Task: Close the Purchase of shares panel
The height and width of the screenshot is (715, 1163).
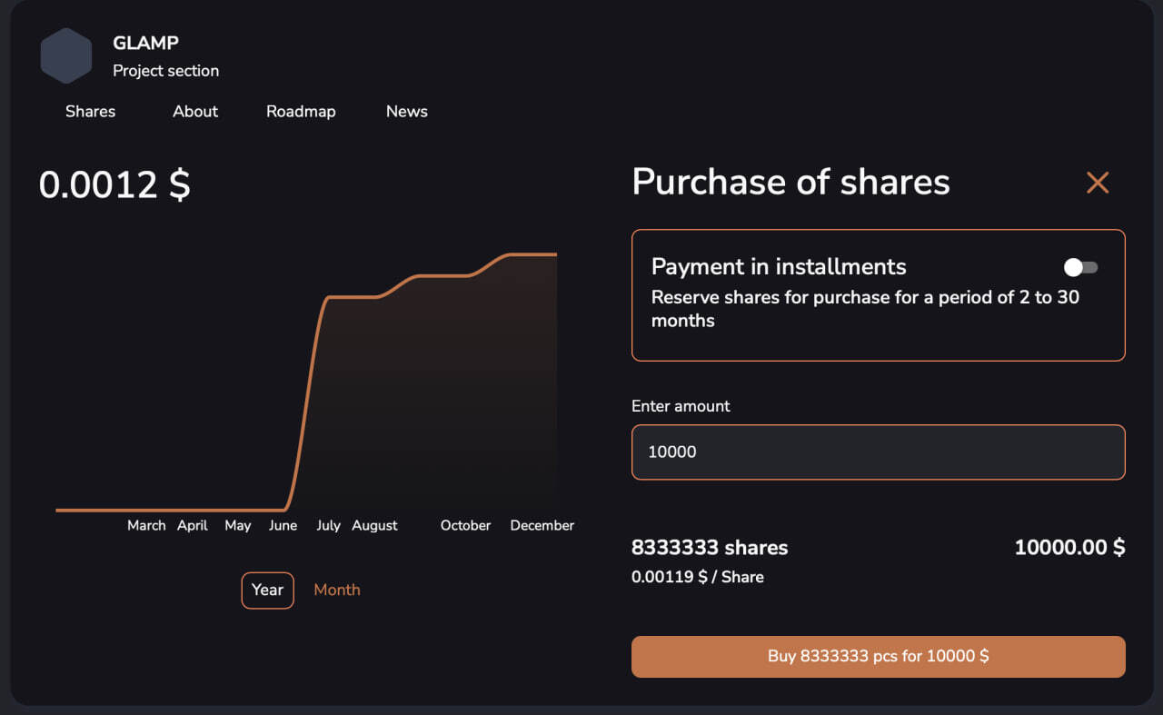Action: pos(1098,183)
